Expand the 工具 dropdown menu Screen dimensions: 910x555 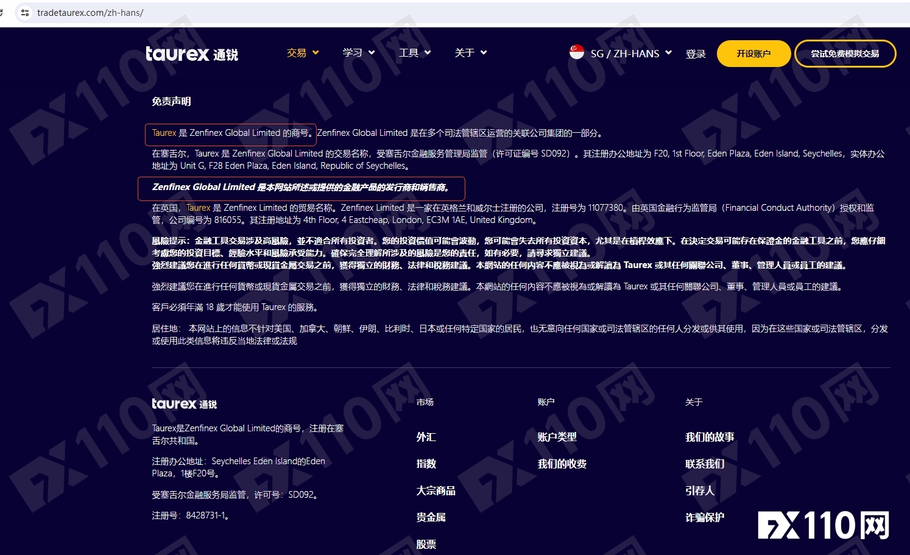(x=415, y=53)
